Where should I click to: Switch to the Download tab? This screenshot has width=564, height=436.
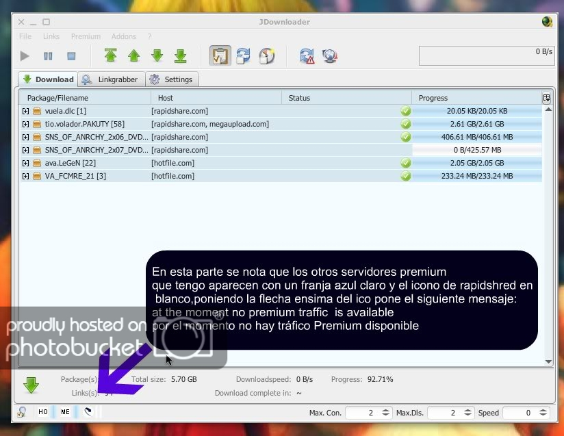48,79
